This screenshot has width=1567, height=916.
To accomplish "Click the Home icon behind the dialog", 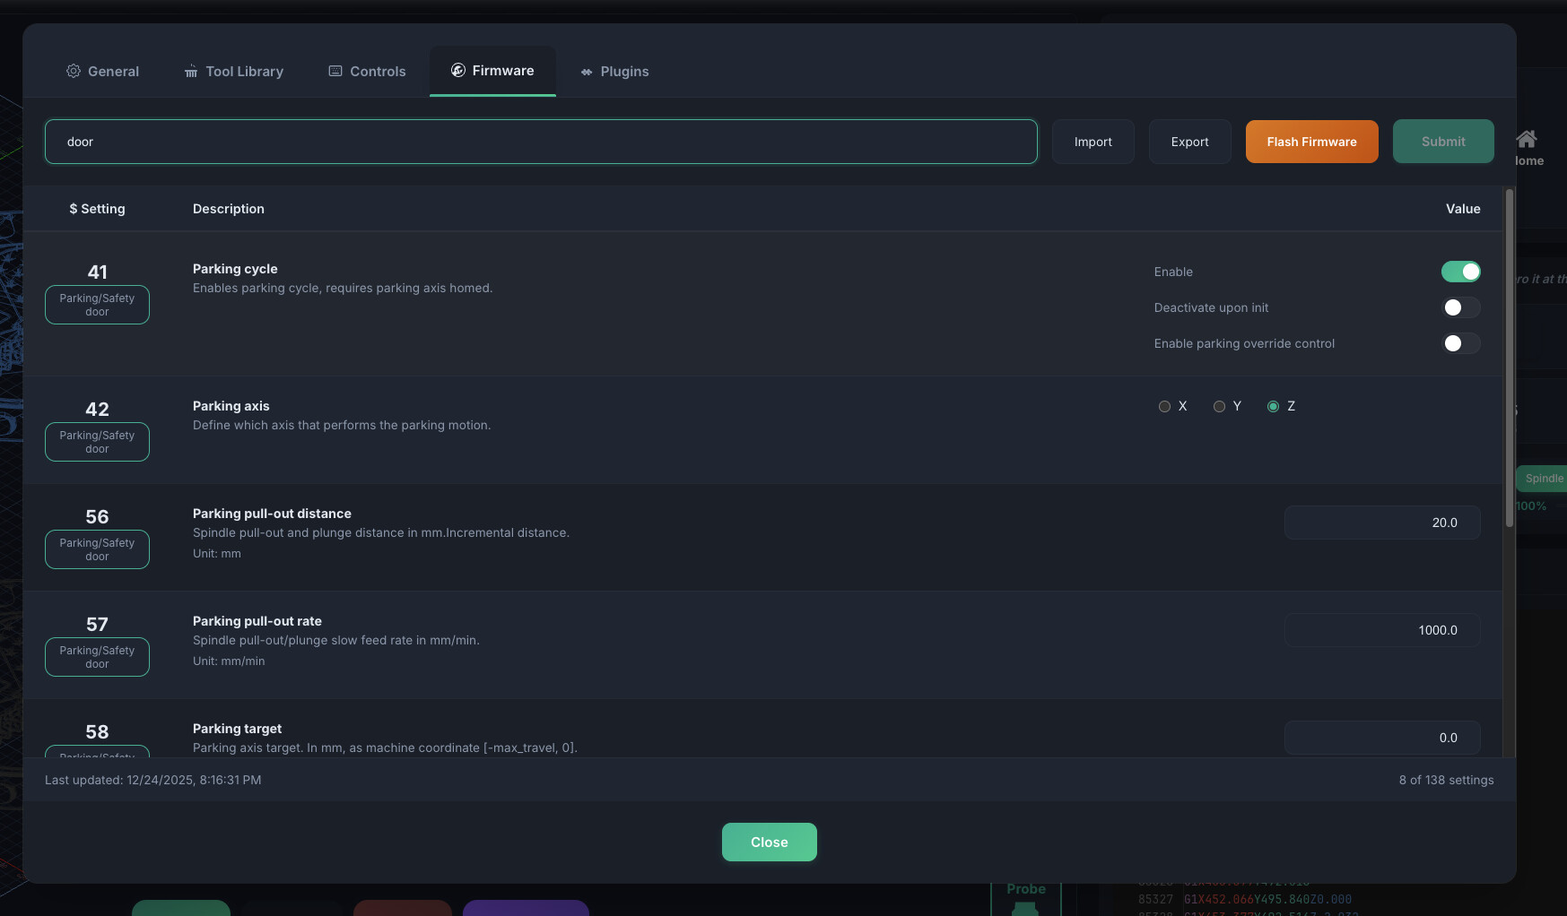I will tap(1527, 139).
